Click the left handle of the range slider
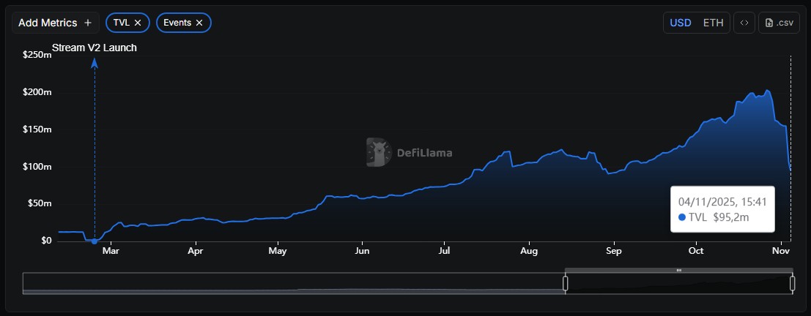811x316 pixels. pyautogui.click(x=565, y=283)
